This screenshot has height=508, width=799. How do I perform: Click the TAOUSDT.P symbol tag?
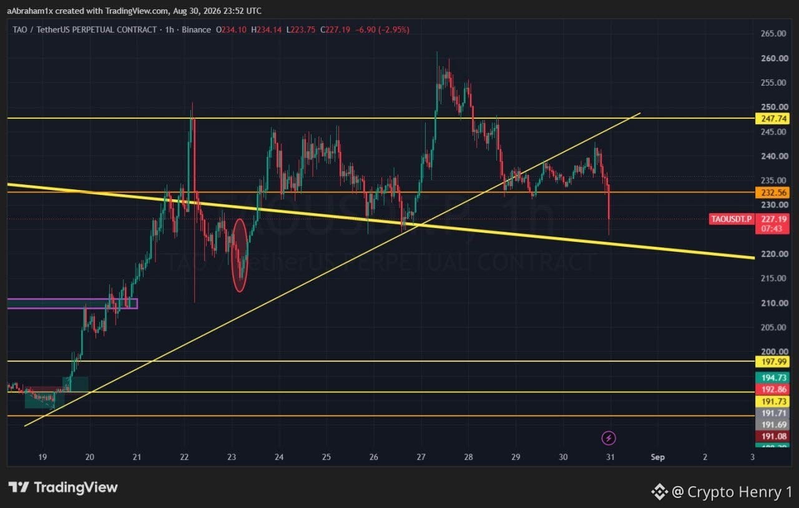coord(732,219)
